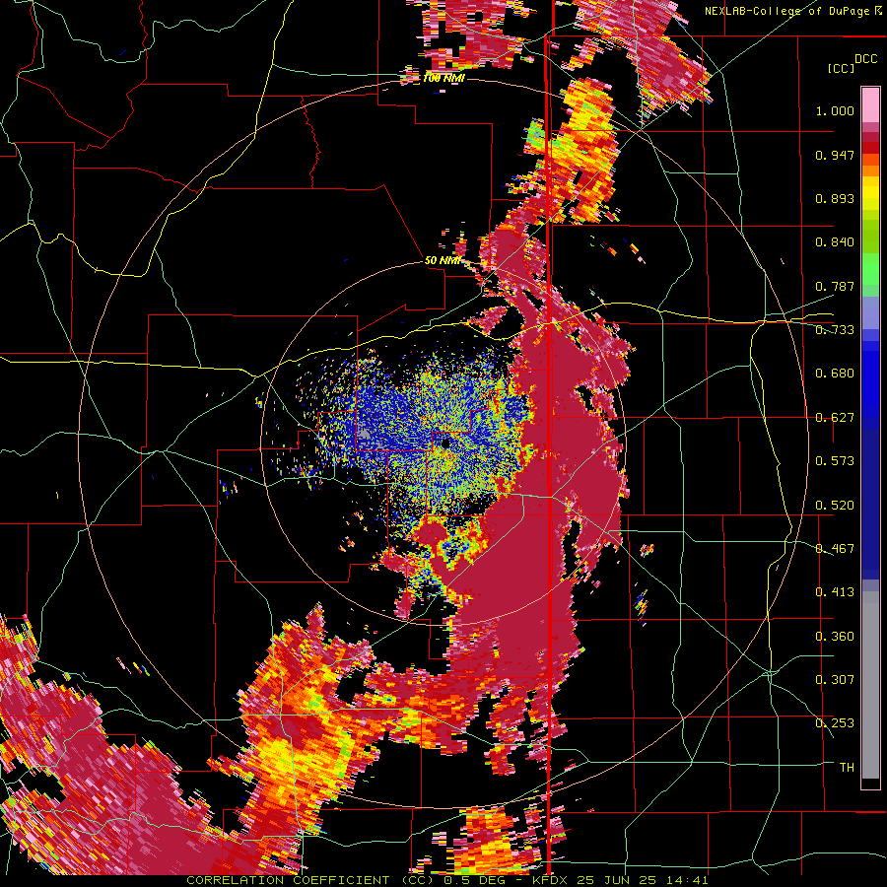Click the TH label at scale bottom
The height and width of the screenshot is (887, 887).
[847, 768]
